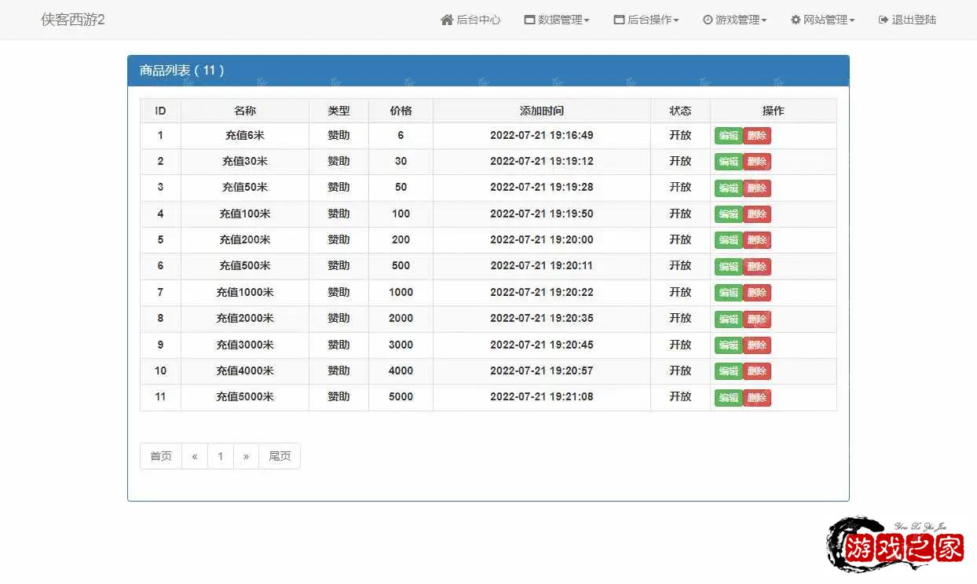This screenshot has height=584, width=977.
Task: Edit the 充值6米 item
Action: point(729,136)
